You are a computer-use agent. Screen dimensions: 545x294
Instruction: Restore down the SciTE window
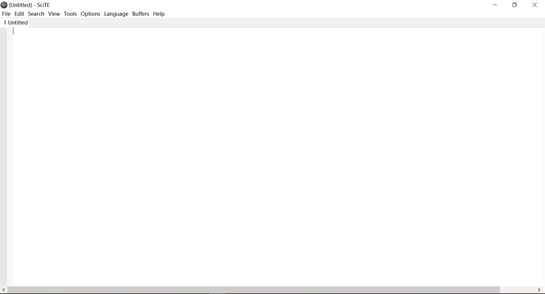(x=515, y=5)
